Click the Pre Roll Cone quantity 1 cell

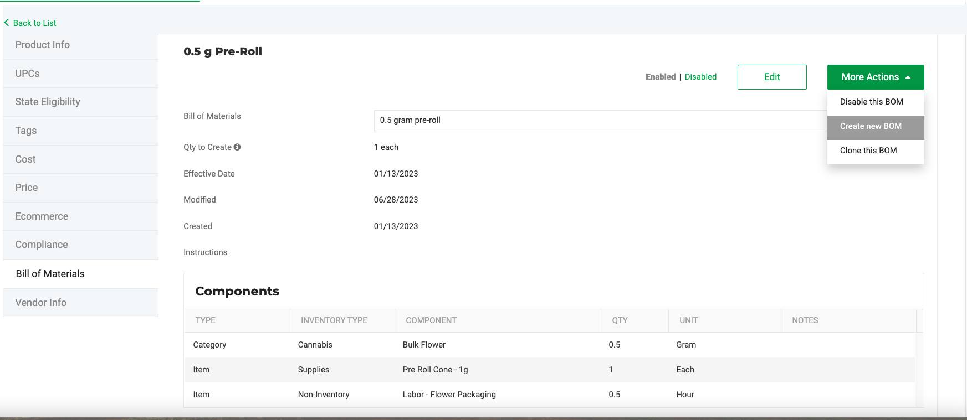(611, 370)
